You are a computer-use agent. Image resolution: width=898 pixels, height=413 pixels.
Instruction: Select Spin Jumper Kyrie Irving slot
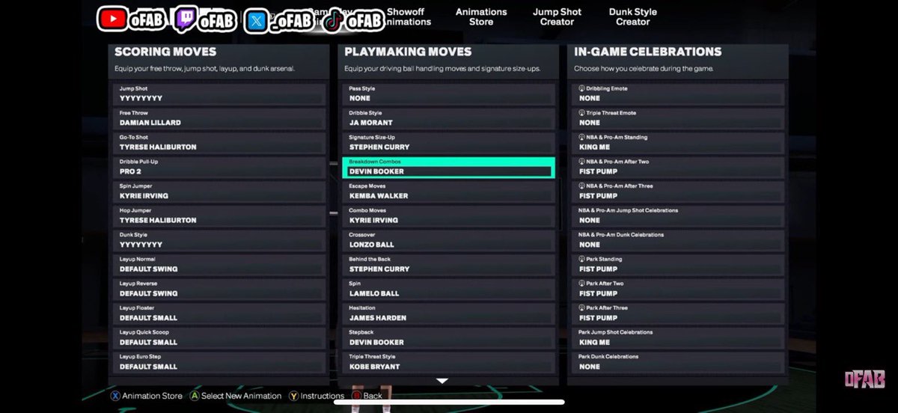[x=220, y=192]
